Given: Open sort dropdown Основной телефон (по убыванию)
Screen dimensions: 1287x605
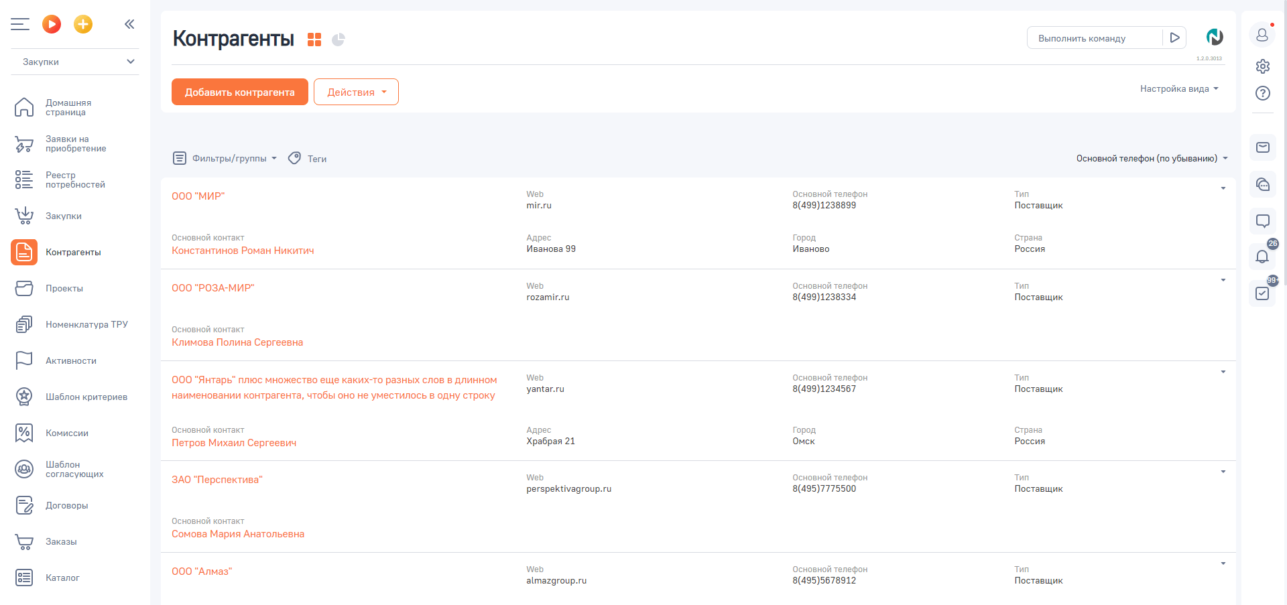Looking at the screenshot, I should pos(1152,158).
